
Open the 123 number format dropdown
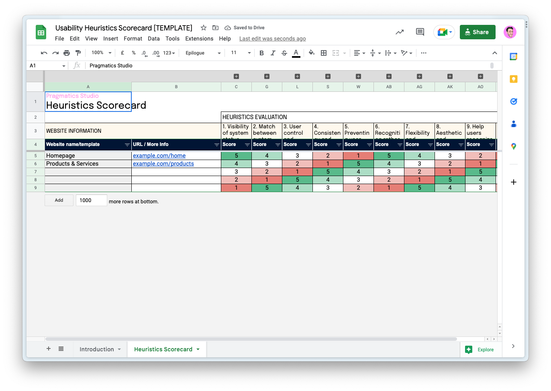(169, 53)
